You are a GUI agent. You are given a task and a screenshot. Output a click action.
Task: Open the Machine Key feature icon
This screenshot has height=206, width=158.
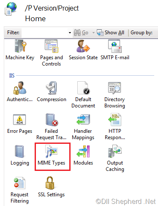pyautogui.click(x=20, y=46)
